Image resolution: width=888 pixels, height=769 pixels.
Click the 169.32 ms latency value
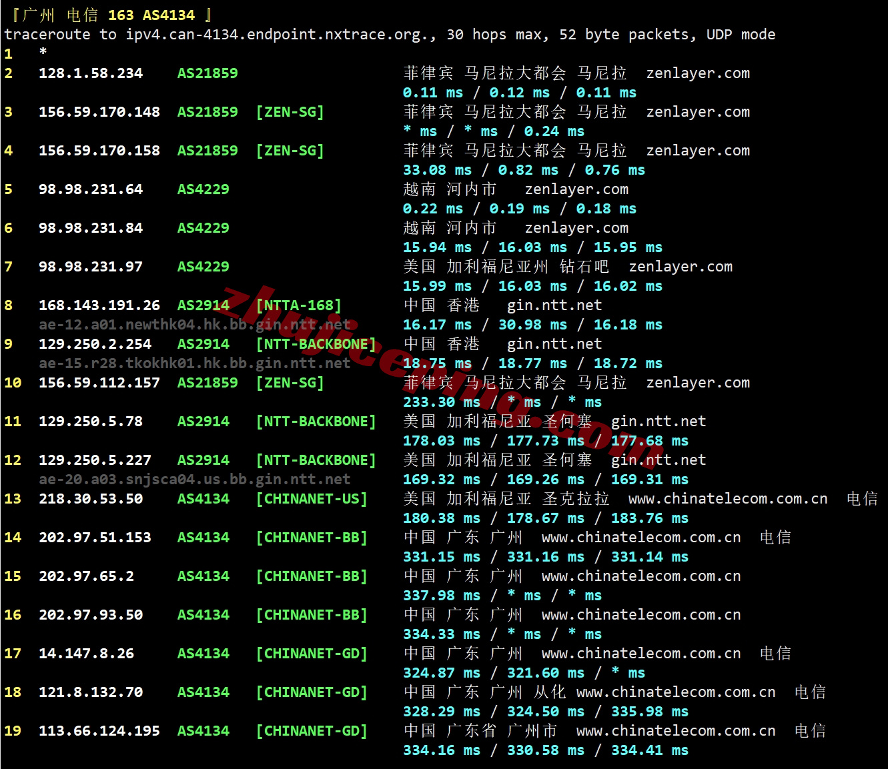(x=442, y=480)
